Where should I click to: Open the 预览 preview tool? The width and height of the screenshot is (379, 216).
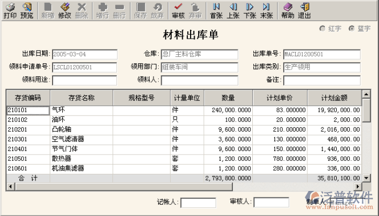point(27,11)
